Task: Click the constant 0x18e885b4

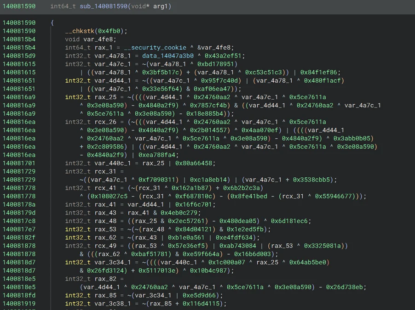Action: click(205, 113)
